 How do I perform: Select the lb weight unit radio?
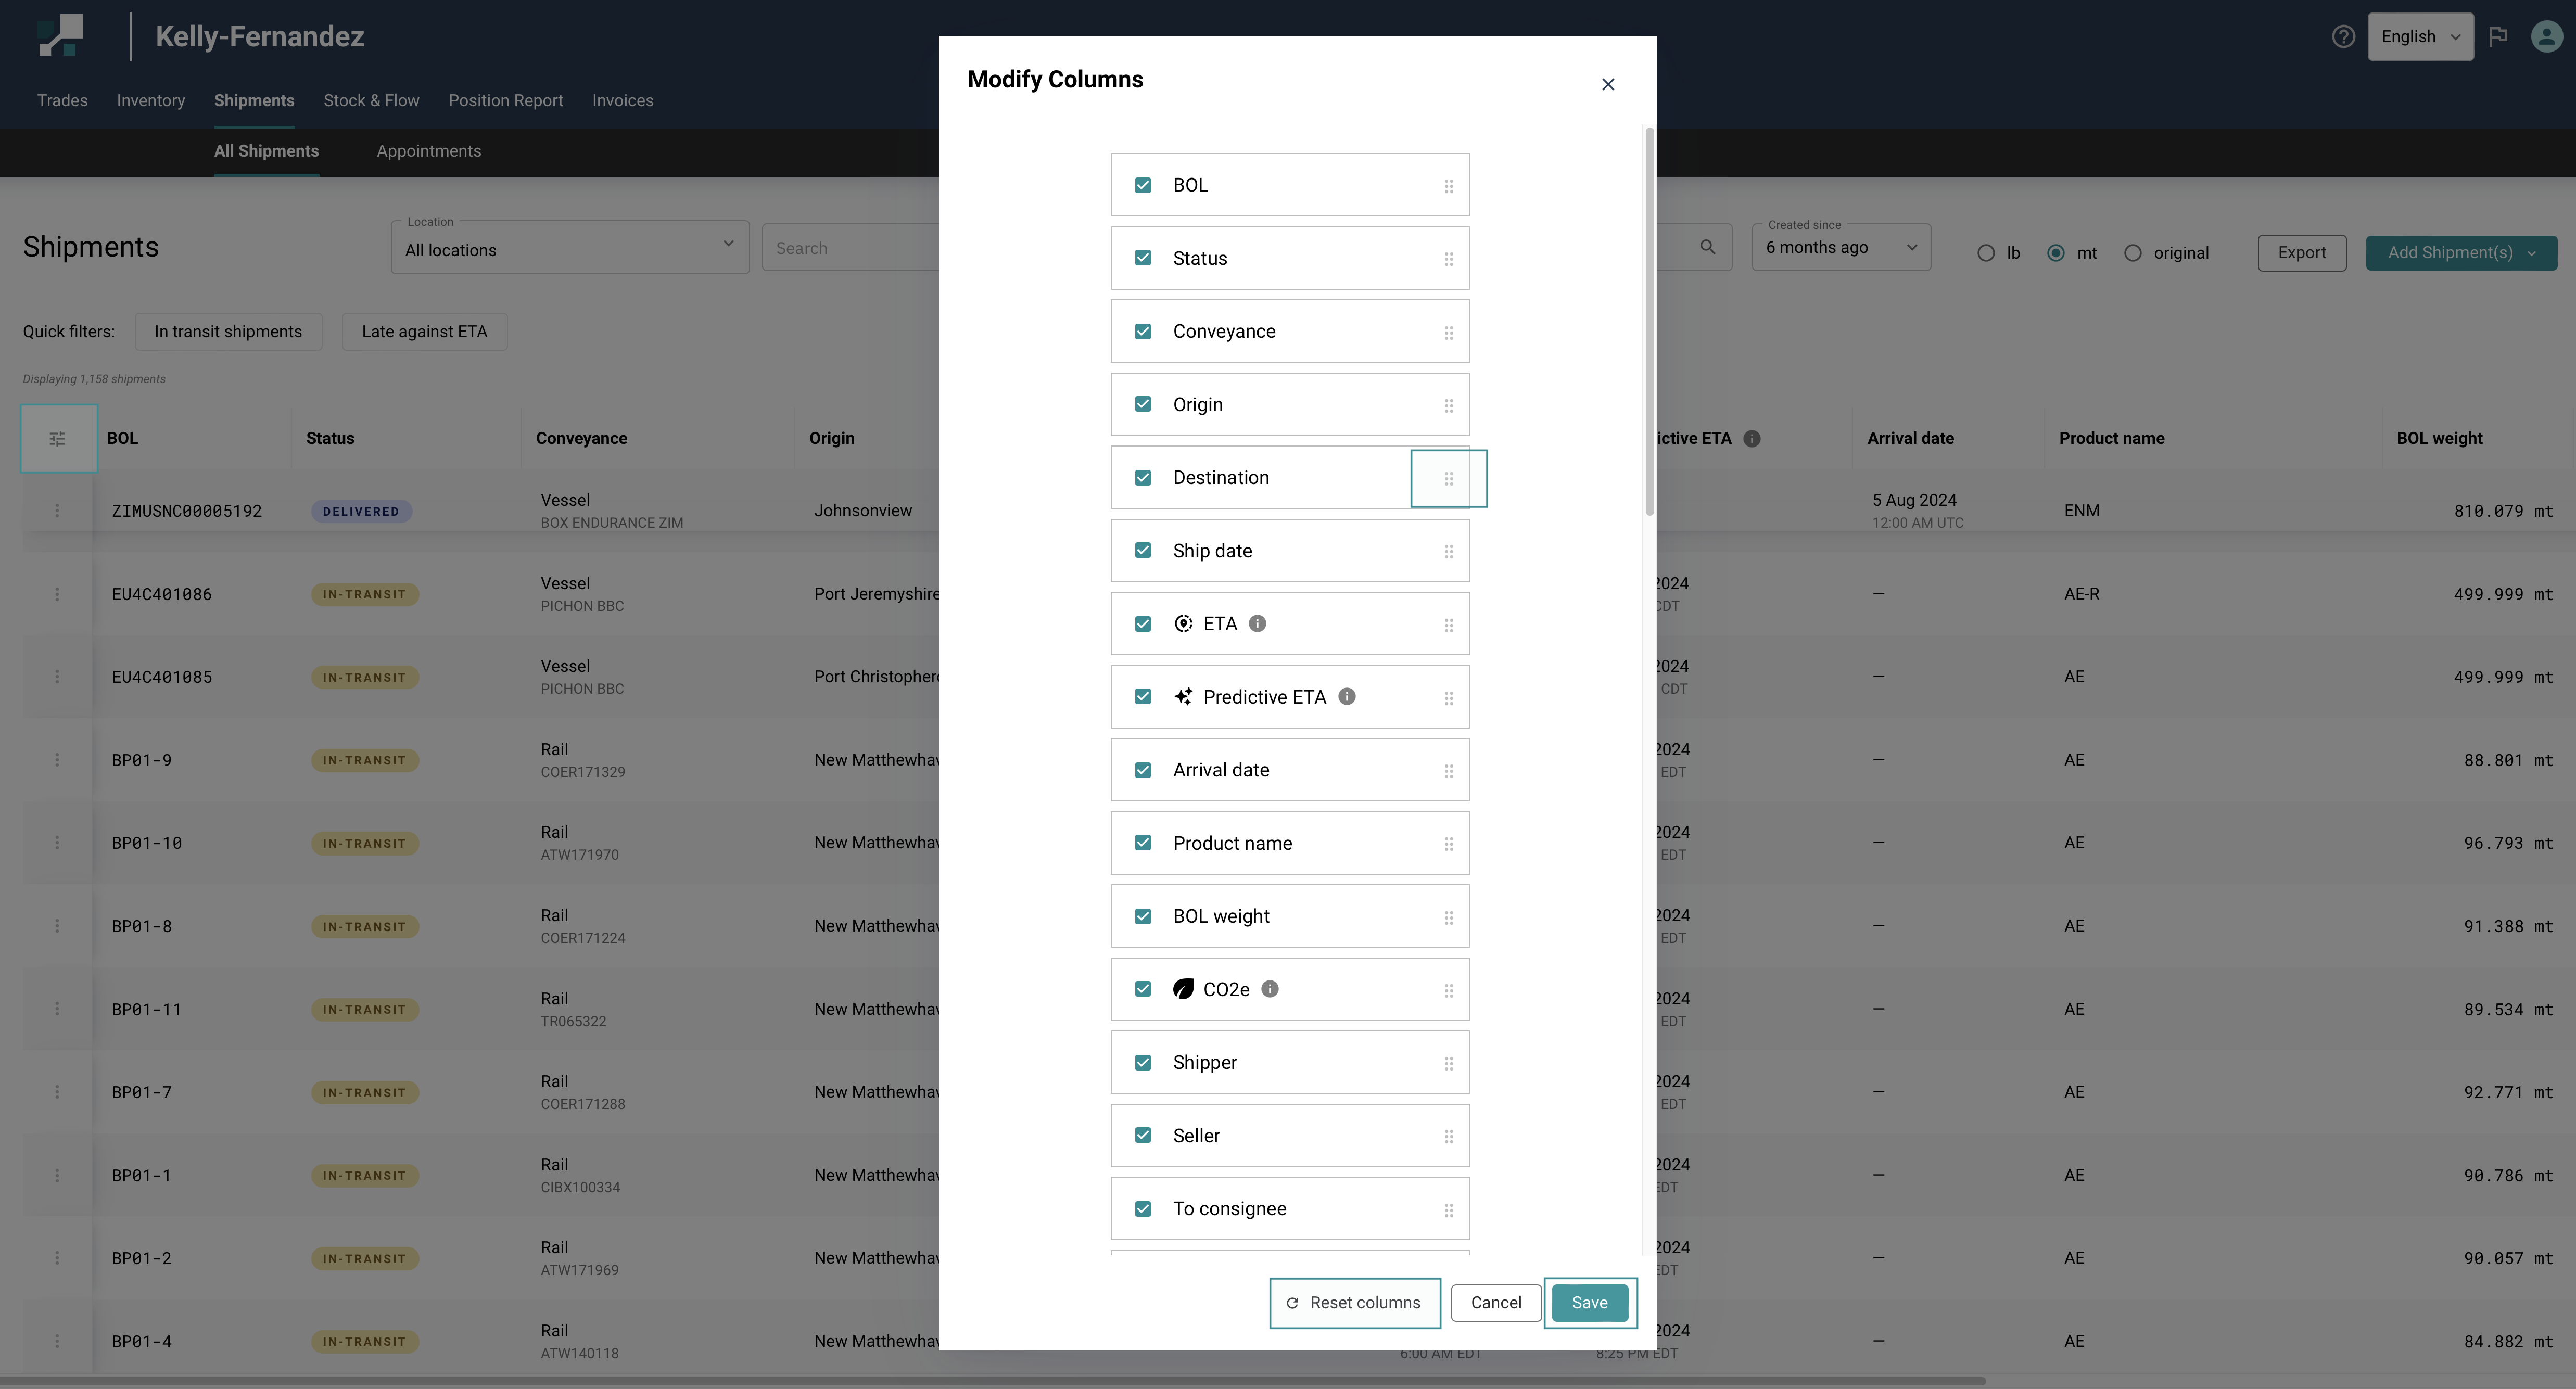point(1986,253)
